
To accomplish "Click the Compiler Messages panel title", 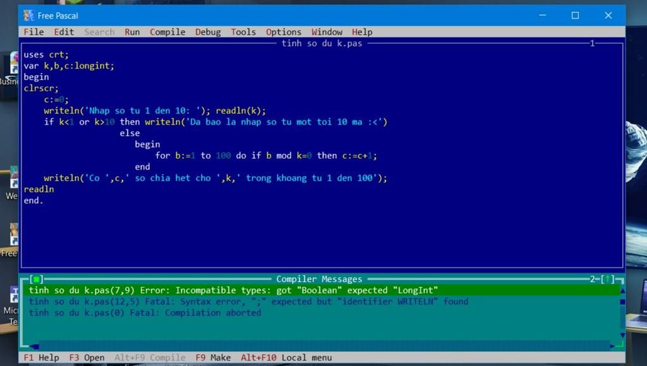I will (319, 280).
